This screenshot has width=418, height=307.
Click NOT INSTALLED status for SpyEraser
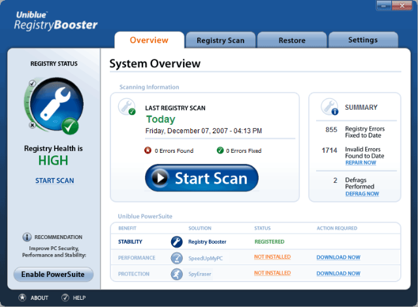272,273
